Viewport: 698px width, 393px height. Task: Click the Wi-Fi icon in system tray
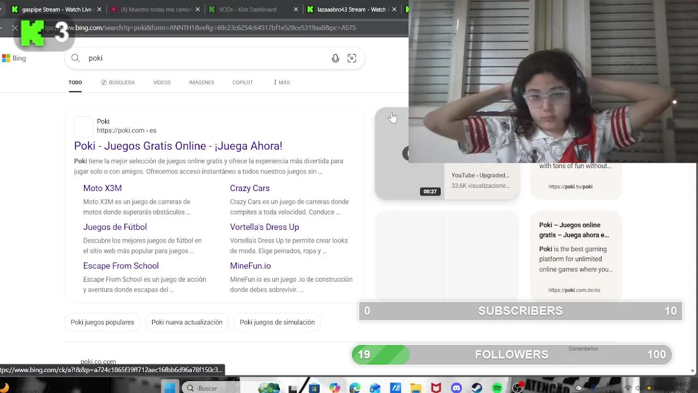[628, 388]
